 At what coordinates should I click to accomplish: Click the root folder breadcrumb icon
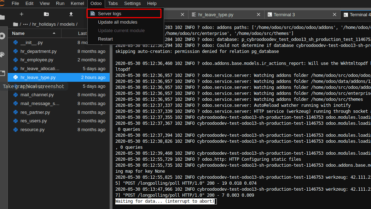click(x=16, y=24)
